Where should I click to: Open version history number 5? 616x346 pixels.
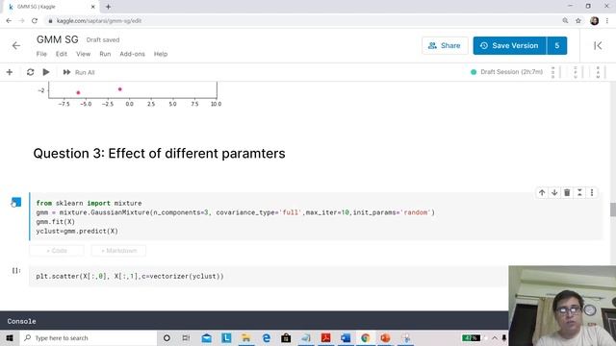[x=556, y=45]
